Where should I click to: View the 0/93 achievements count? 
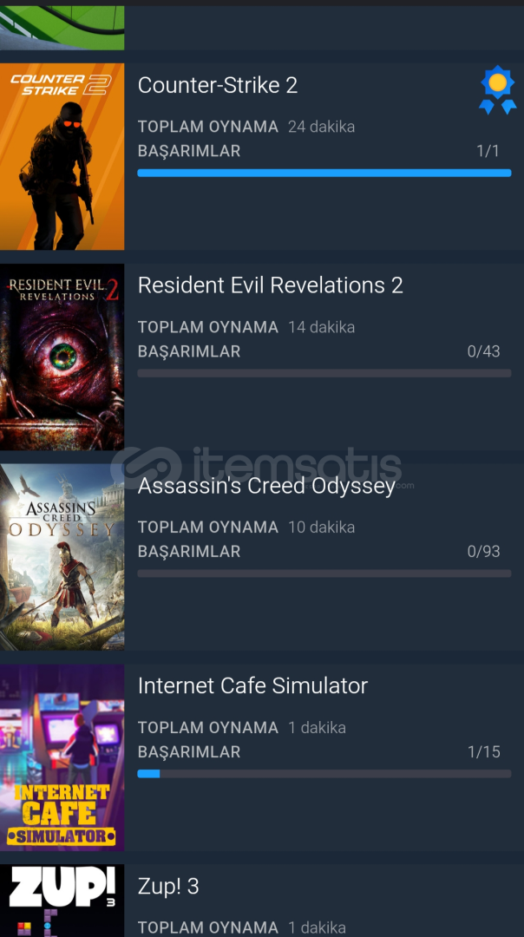pyautogui.click(x=483, y=552)
